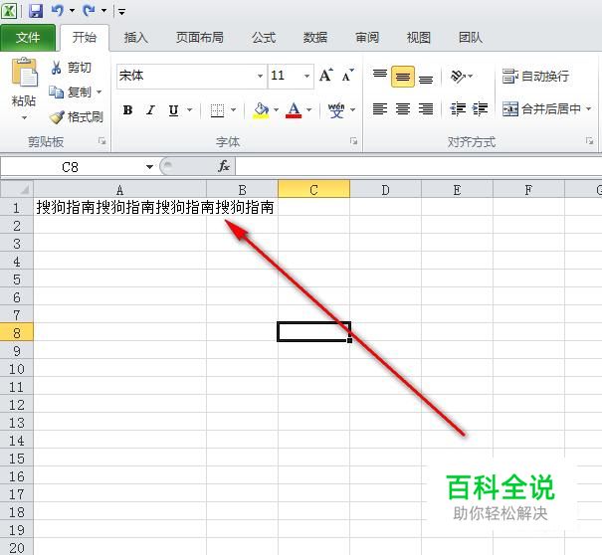
Task: Select column C header
Action: click(x=313, y=189)
